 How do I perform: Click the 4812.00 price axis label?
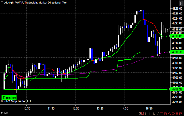177,48
